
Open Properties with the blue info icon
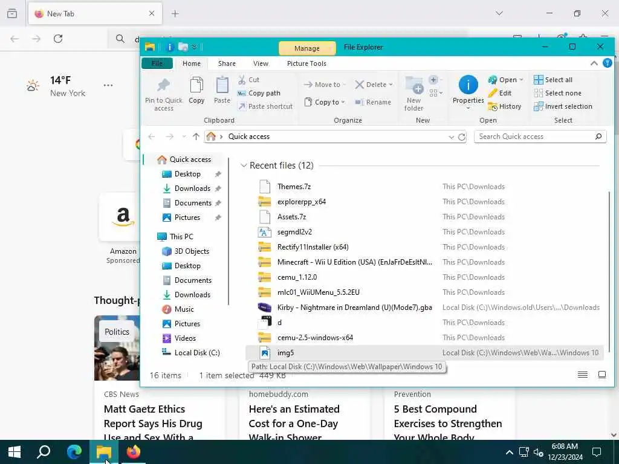point(468,85)
